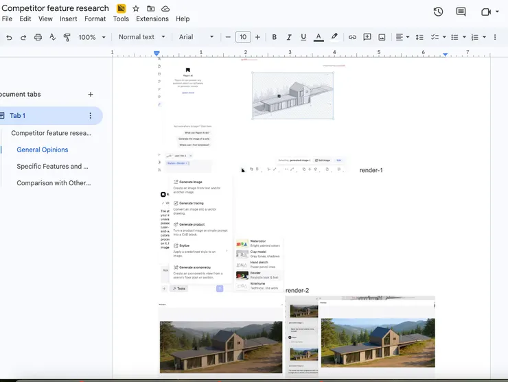Click the font size input field
The height and width of the screenshot is (382, 508).
click(242, 37)
